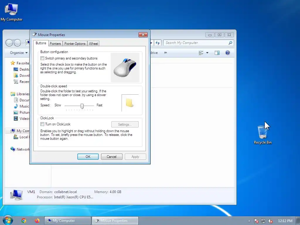The width and height of the screenshot is (300, 225).
Task: Select My Computer in navigation pane
Action: pyautogui.click(x=20, y=131)
